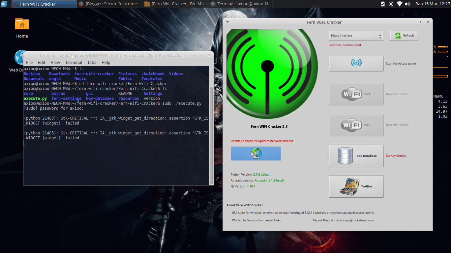Open the Home folder on the desktop

(22, 24)
